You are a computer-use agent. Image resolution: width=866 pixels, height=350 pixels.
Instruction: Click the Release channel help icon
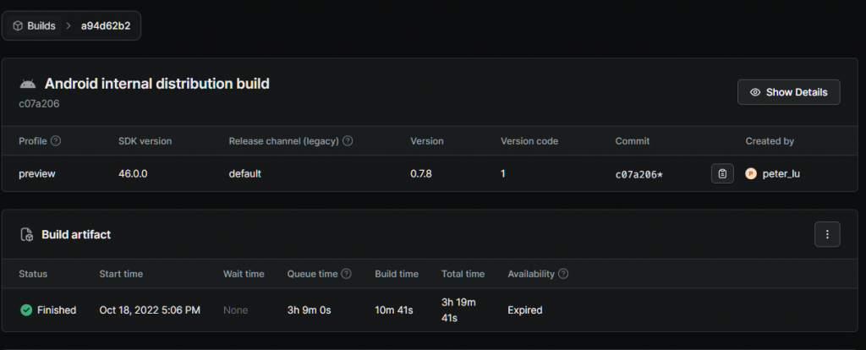(348, 141)
